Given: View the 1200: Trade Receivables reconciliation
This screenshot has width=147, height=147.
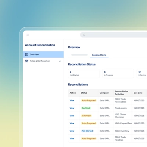Looking at the screenshot, I should click(x=72, y=100).
